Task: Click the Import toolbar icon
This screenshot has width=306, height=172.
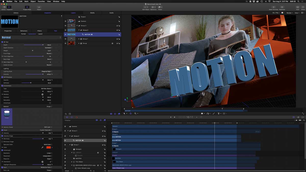Action: coord(39,7)
